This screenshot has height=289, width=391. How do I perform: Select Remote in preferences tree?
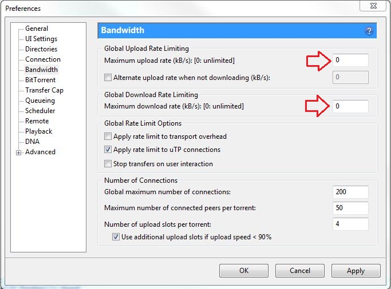click(x=37, y=121)
